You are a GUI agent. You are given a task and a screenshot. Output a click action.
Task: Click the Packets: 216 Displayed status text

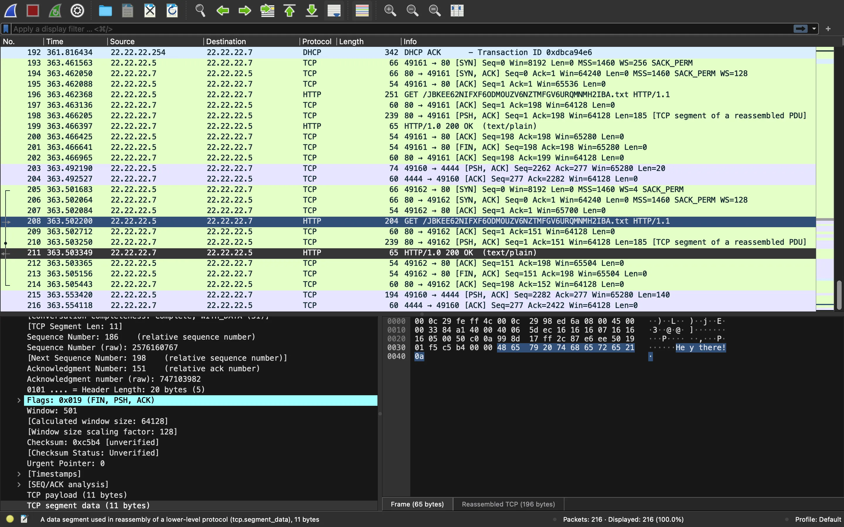pos(623,519)
